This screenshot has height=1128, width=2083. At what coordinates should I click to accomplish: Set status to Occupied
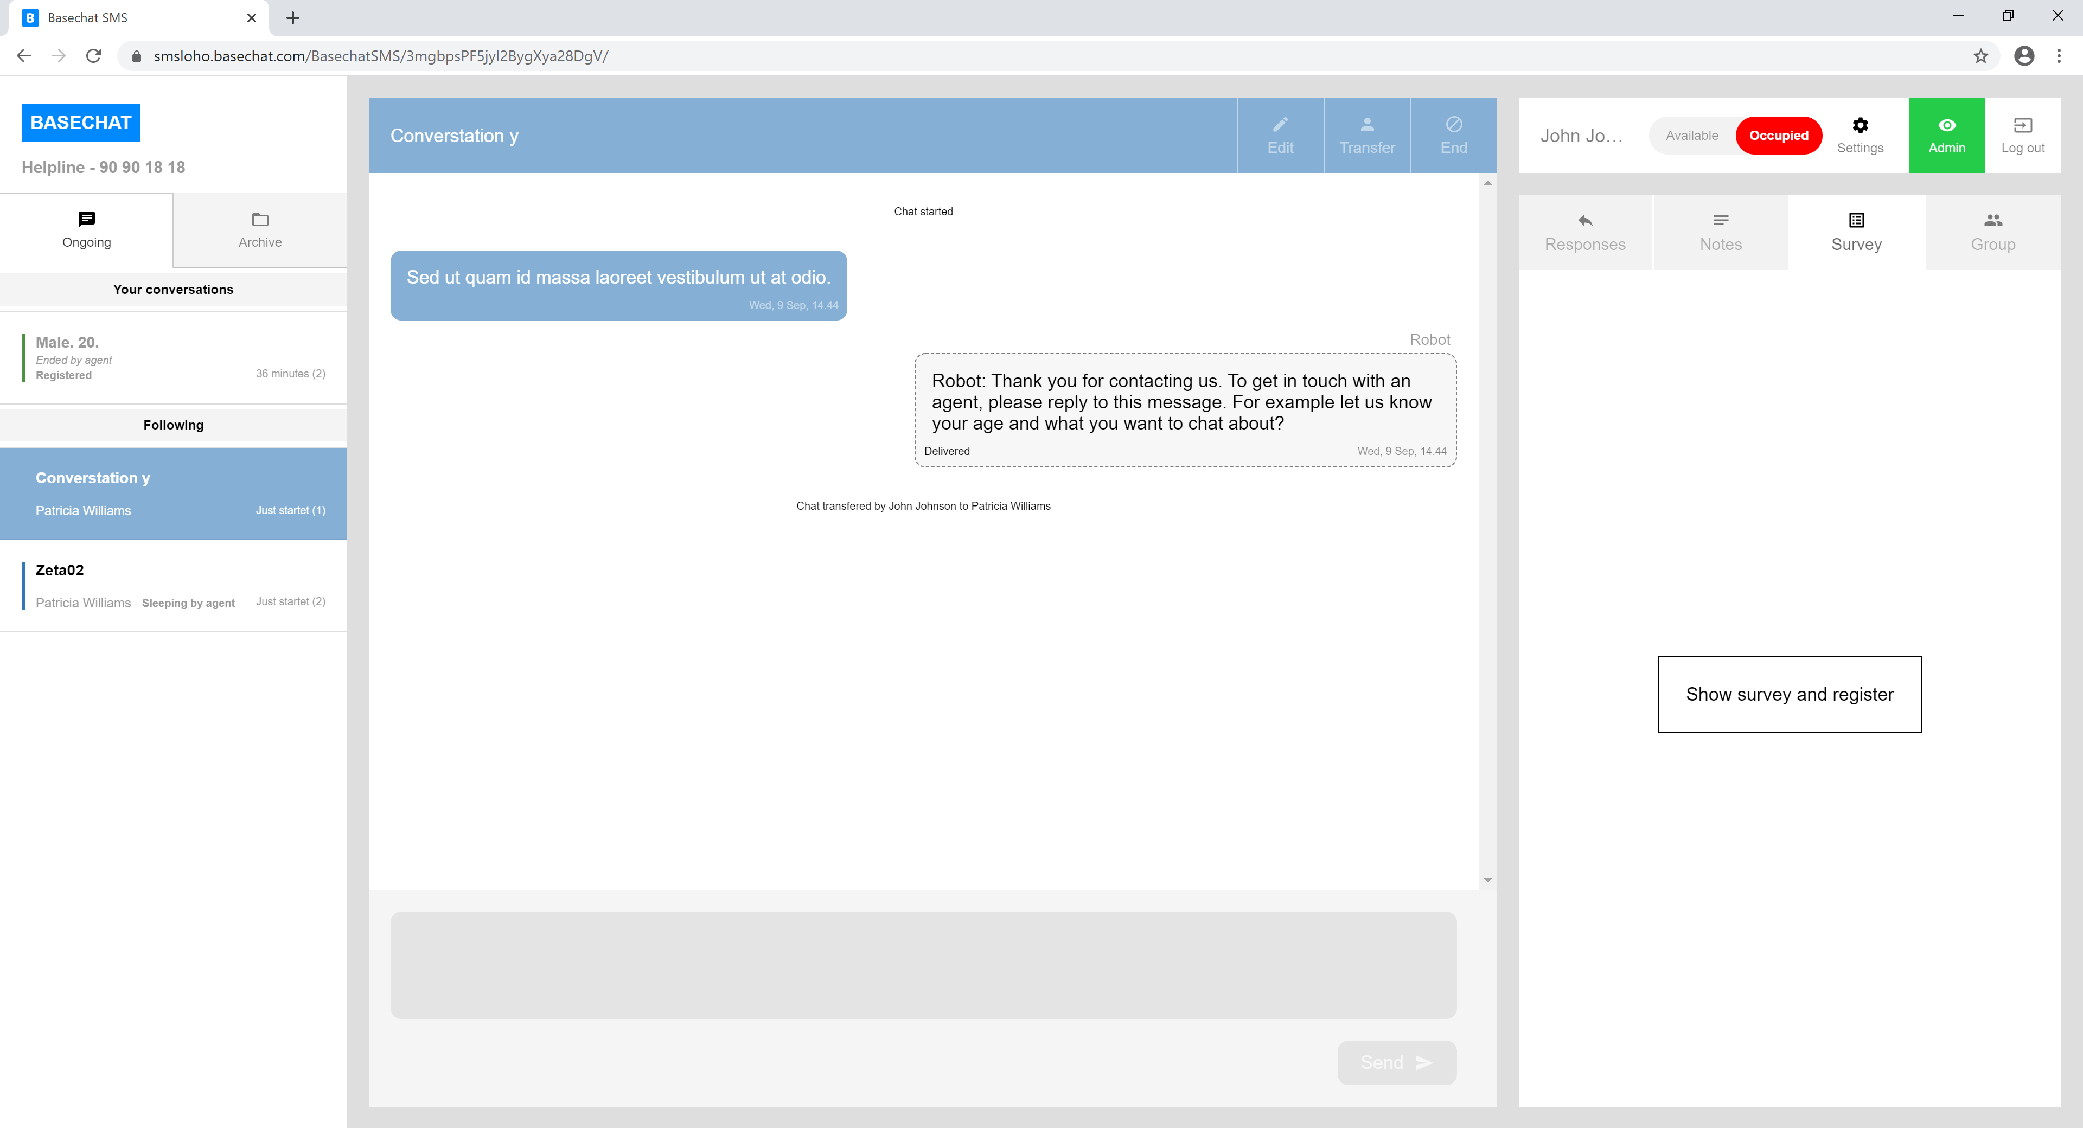[1778, 135]
